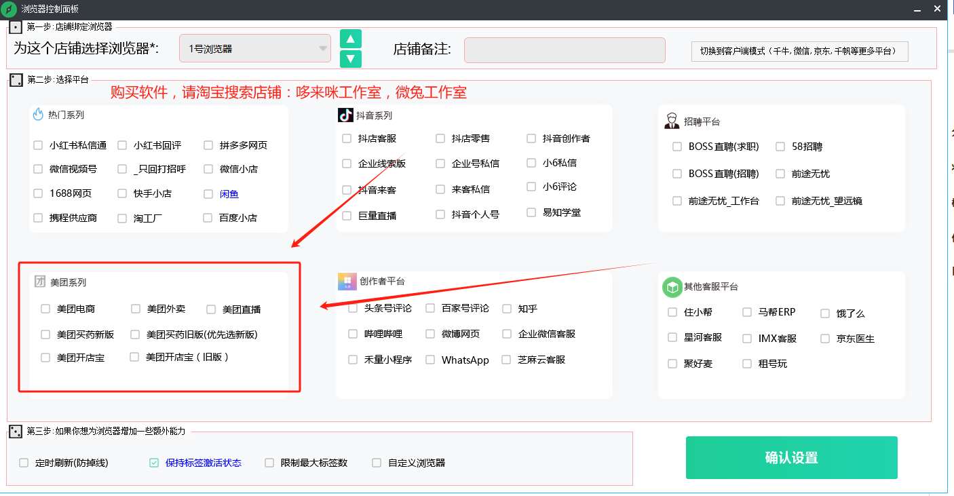Viewport: 954px width, 496px height.
Task: Enable the 美团外卖 checkbox
Action: click(136, 309)
